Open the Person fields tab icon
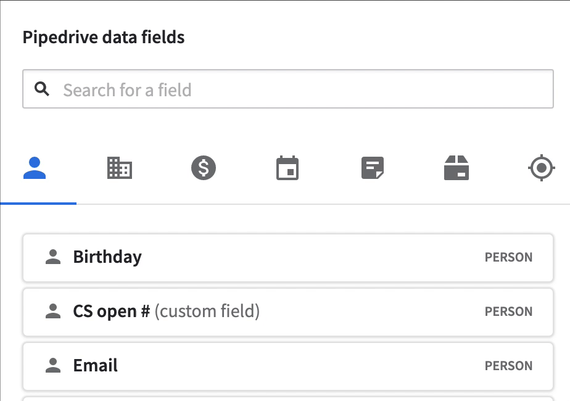The width and height of the screenshot is (570, 401). click(x=35, y=168)
